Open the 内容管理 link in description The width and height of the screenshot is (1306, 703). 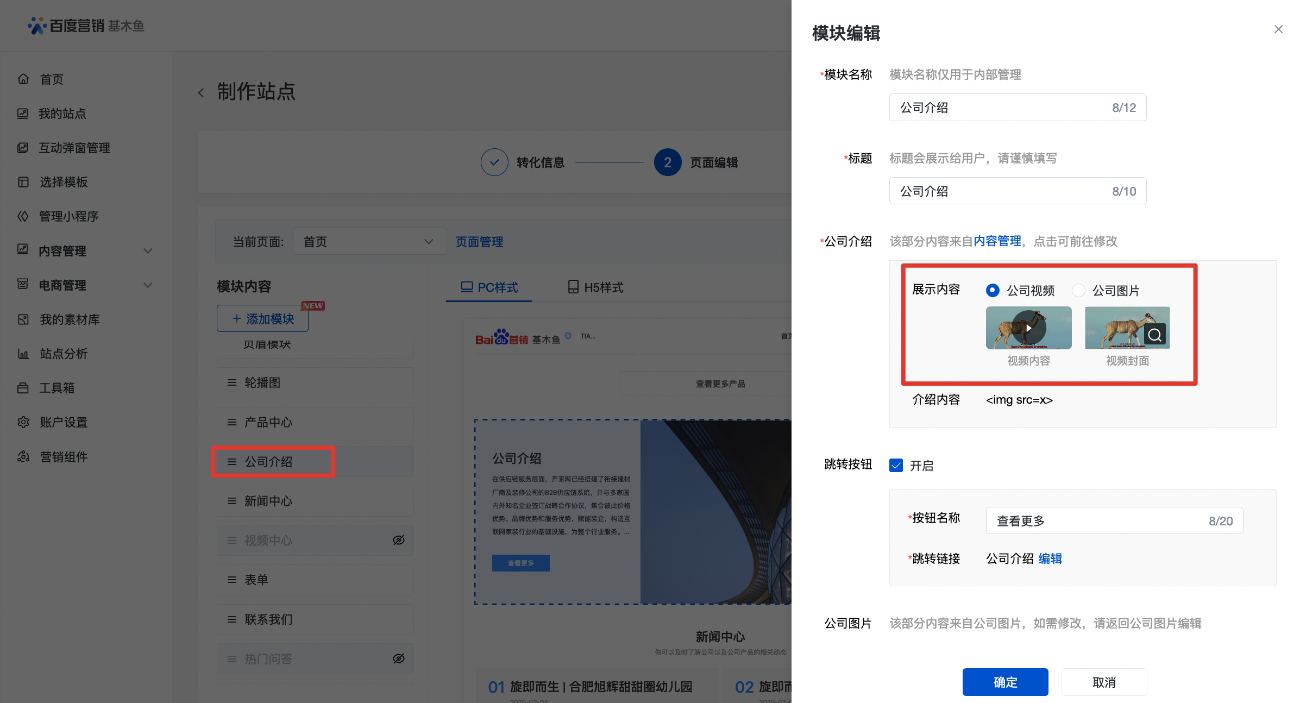coord(997,241)
